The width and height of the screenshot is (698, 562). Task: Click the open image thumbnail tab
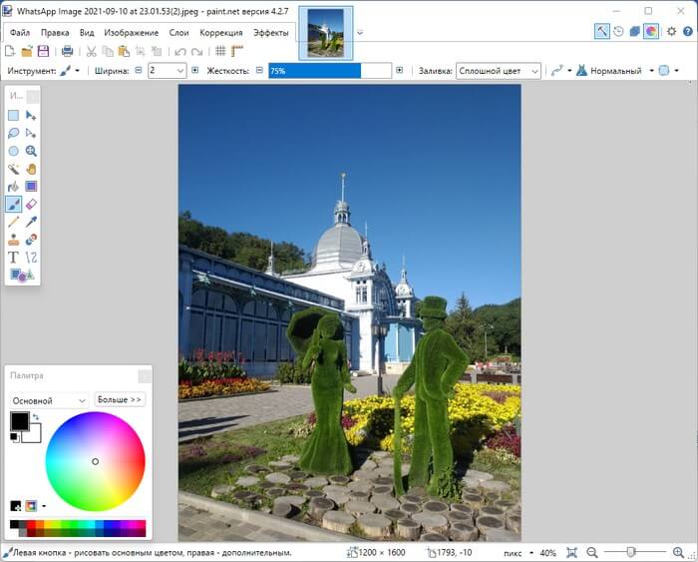click(325, 33)
